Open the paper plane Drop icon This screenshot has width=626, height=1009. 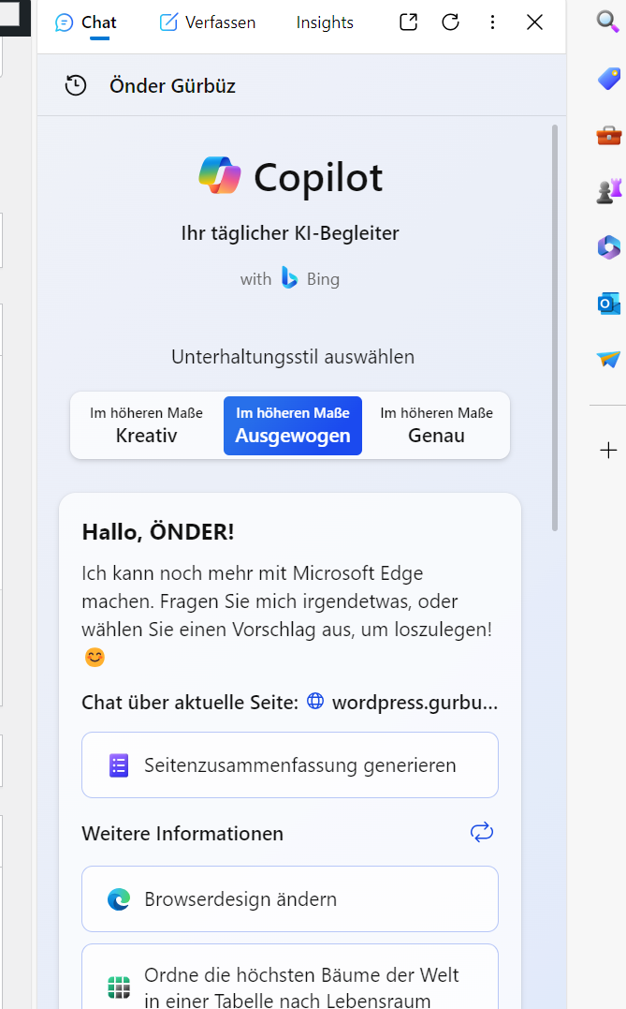tap(608, 359)
